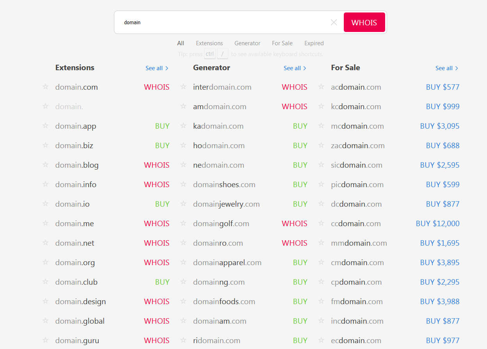Open WHOIS for domain.com
This screenshot has height=349, width=487.
pos(156,87)
